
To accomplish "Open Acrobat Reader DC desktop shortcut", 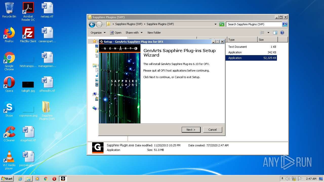I will tap(28, 12).
